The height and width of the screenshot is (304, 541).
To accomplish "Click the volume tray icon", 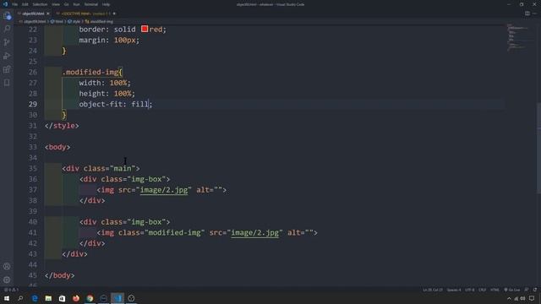I will click(522, 298).
